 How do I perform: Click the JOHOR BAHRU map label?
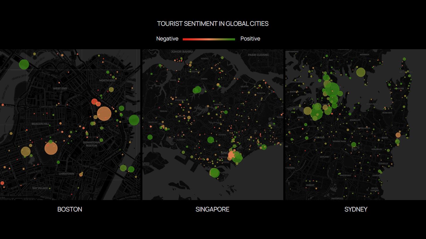[x=182, y=52]
